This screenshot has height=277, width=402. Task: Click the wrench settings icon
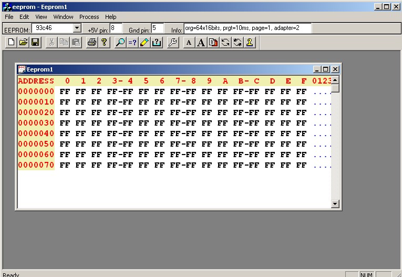coord(172,43)
